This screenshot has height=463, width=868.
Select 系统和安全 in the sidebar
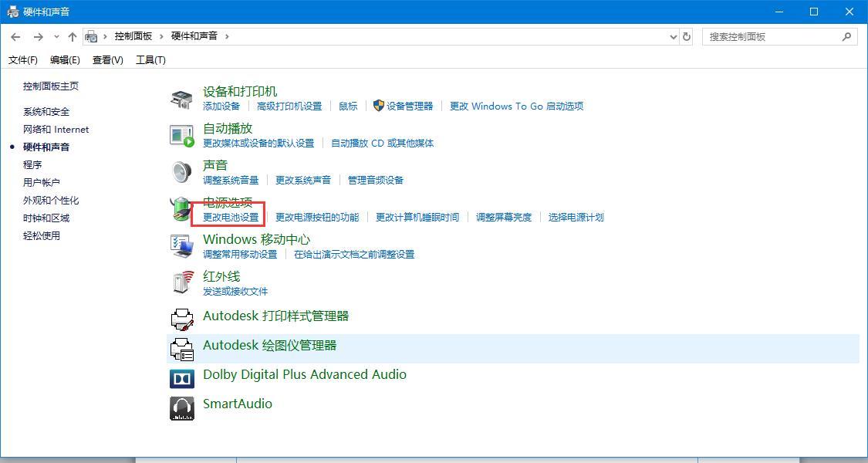tap(46, 111)
